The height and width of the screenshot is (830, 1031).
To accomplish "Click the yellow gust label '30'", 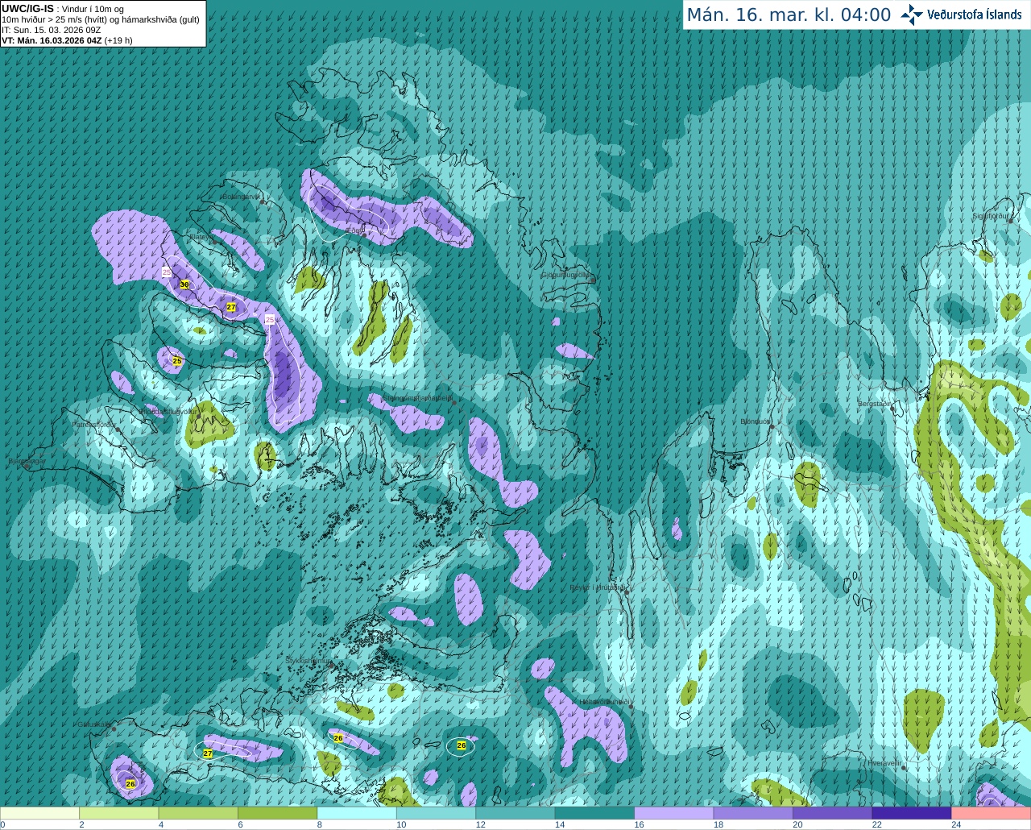I will coord(184,284).
